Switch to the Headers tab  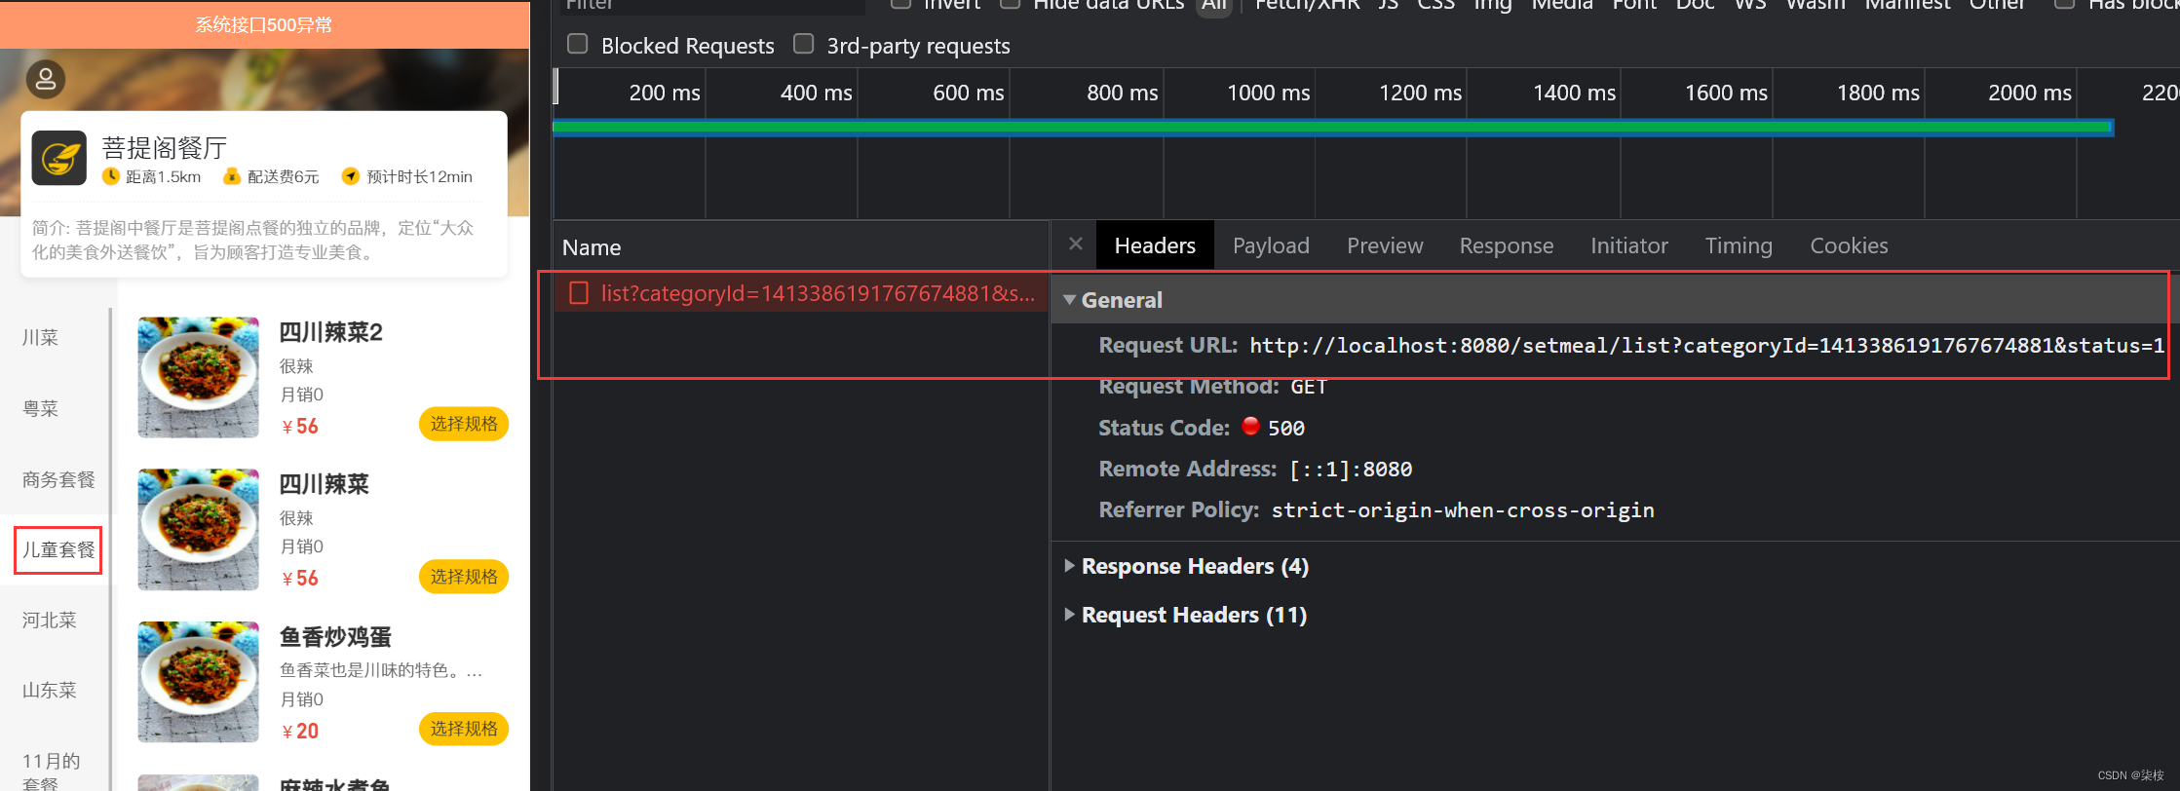pos(1155,245)
